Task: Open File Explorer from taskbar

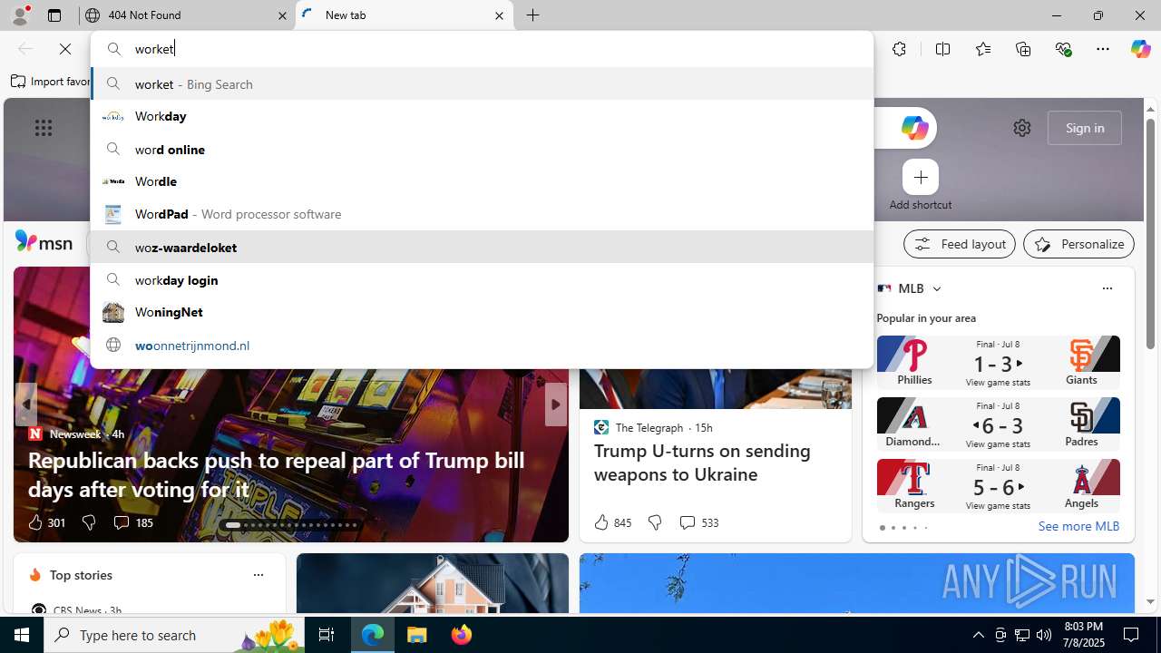Action: coord(417,635)
